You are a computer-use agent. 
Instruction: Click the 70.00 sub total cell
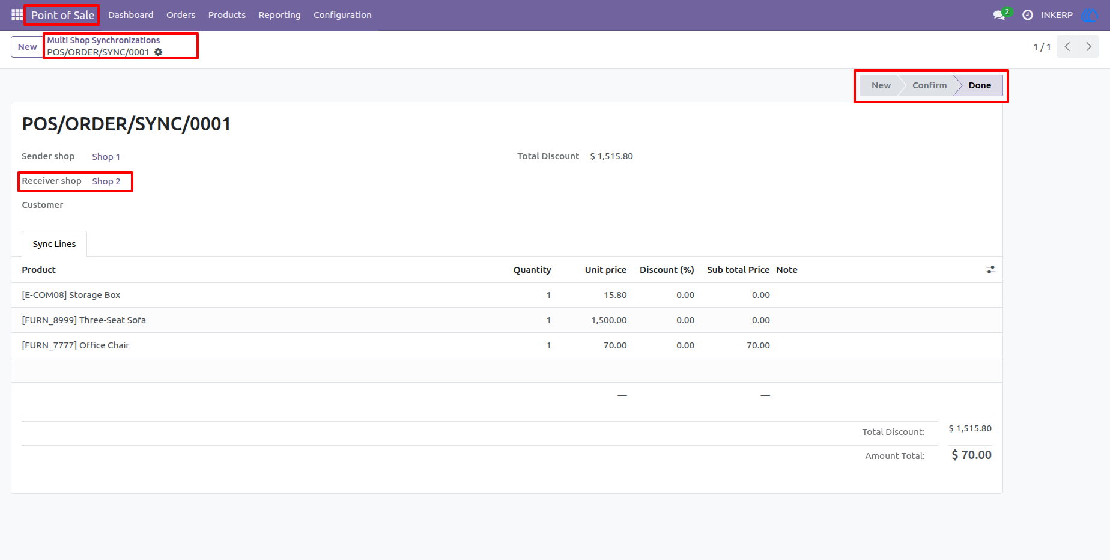point(758,345)
